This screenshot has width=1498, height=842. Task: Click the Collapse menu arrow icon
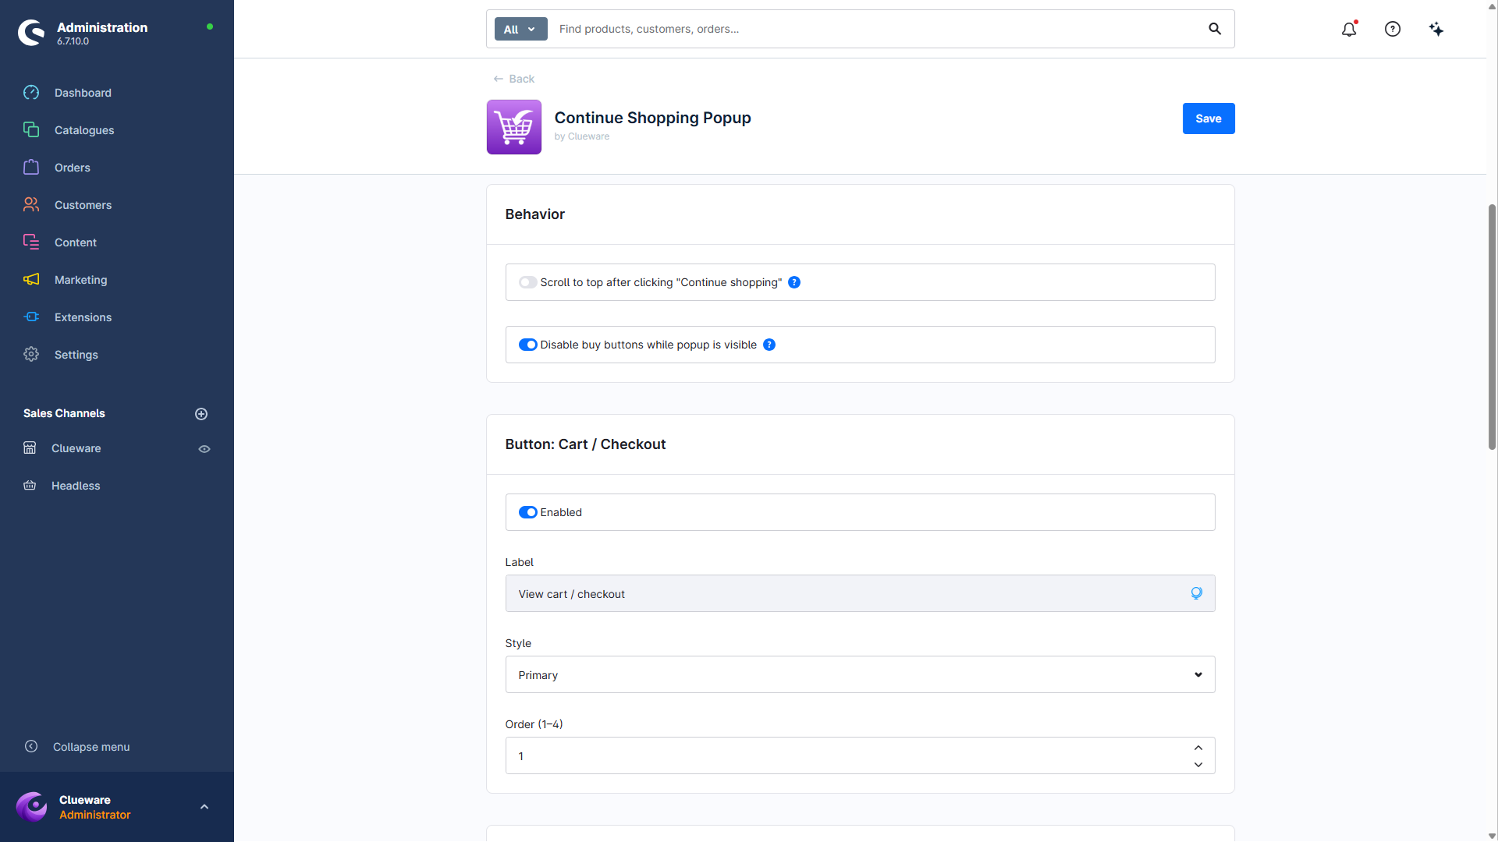(x=31, y=747)
